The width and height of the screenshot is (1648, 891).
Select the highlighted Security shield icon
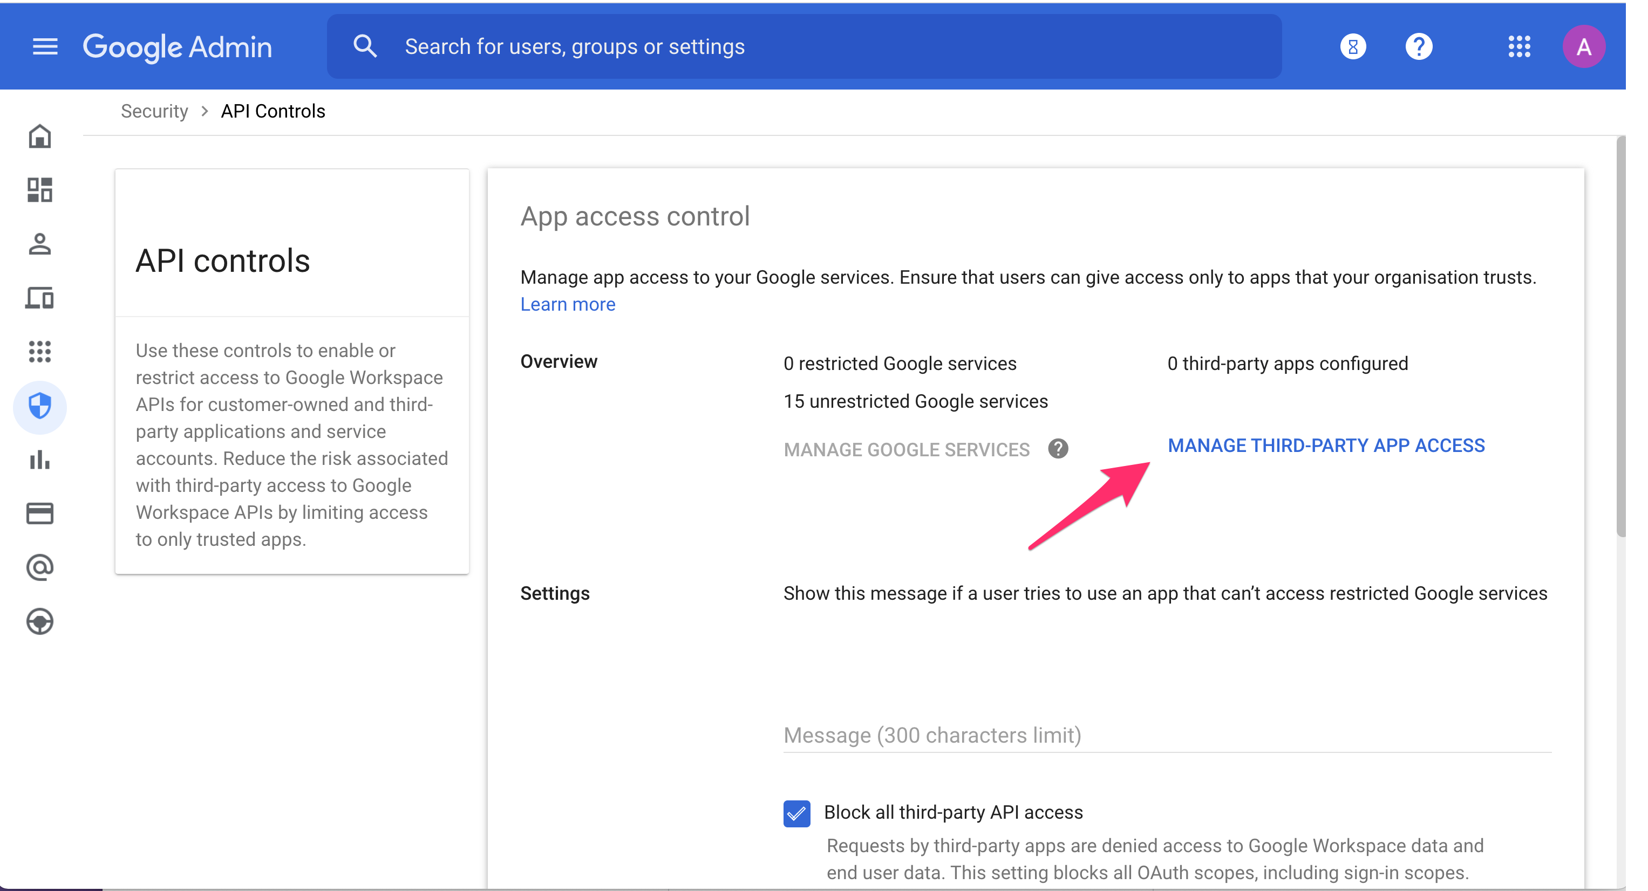(x=40, y=407)
